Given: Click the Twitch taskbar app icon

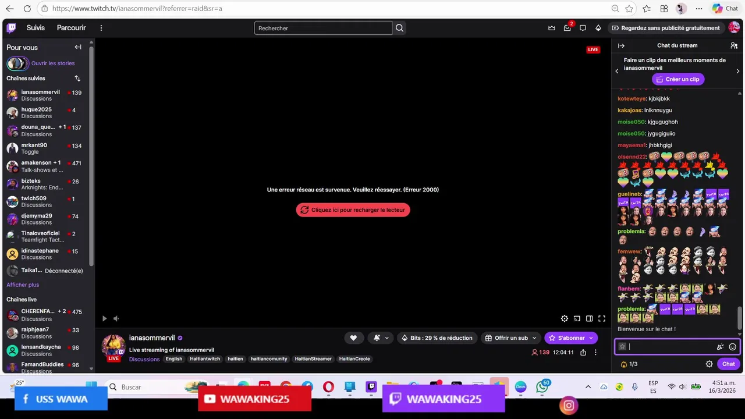Looking at the screenshot, I should (x=371, y=386).
